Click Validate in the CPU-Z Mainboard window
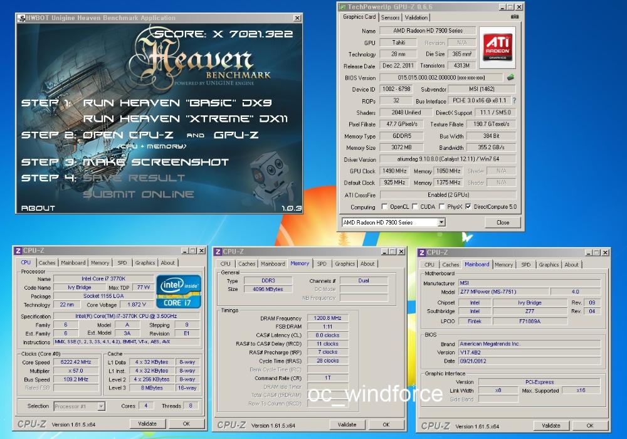Viewport: 627px width, 439px height. point(551,426)
